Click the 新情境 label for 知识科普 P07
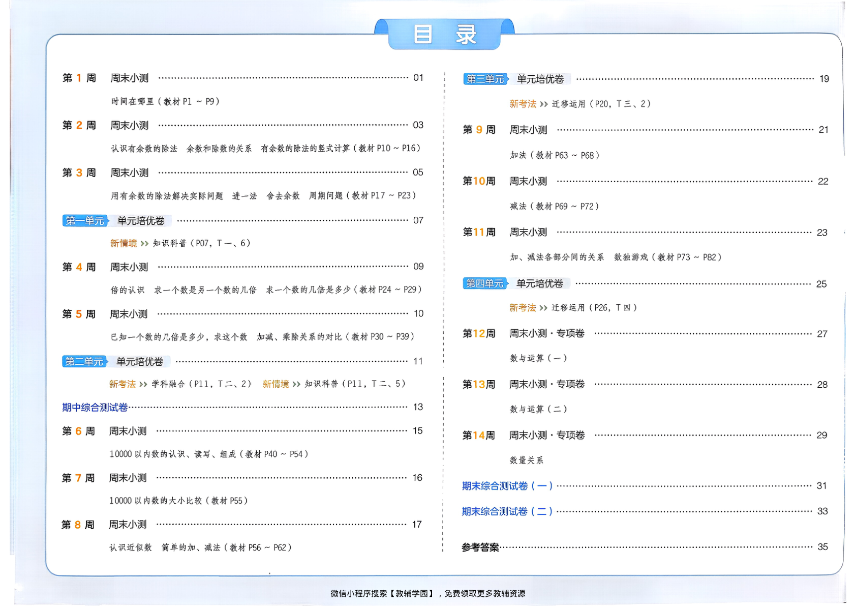This screenshot has height=606, width=856. click(123, 243)
